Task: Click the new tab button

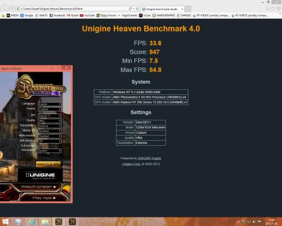Action: (x=188, y=9)
